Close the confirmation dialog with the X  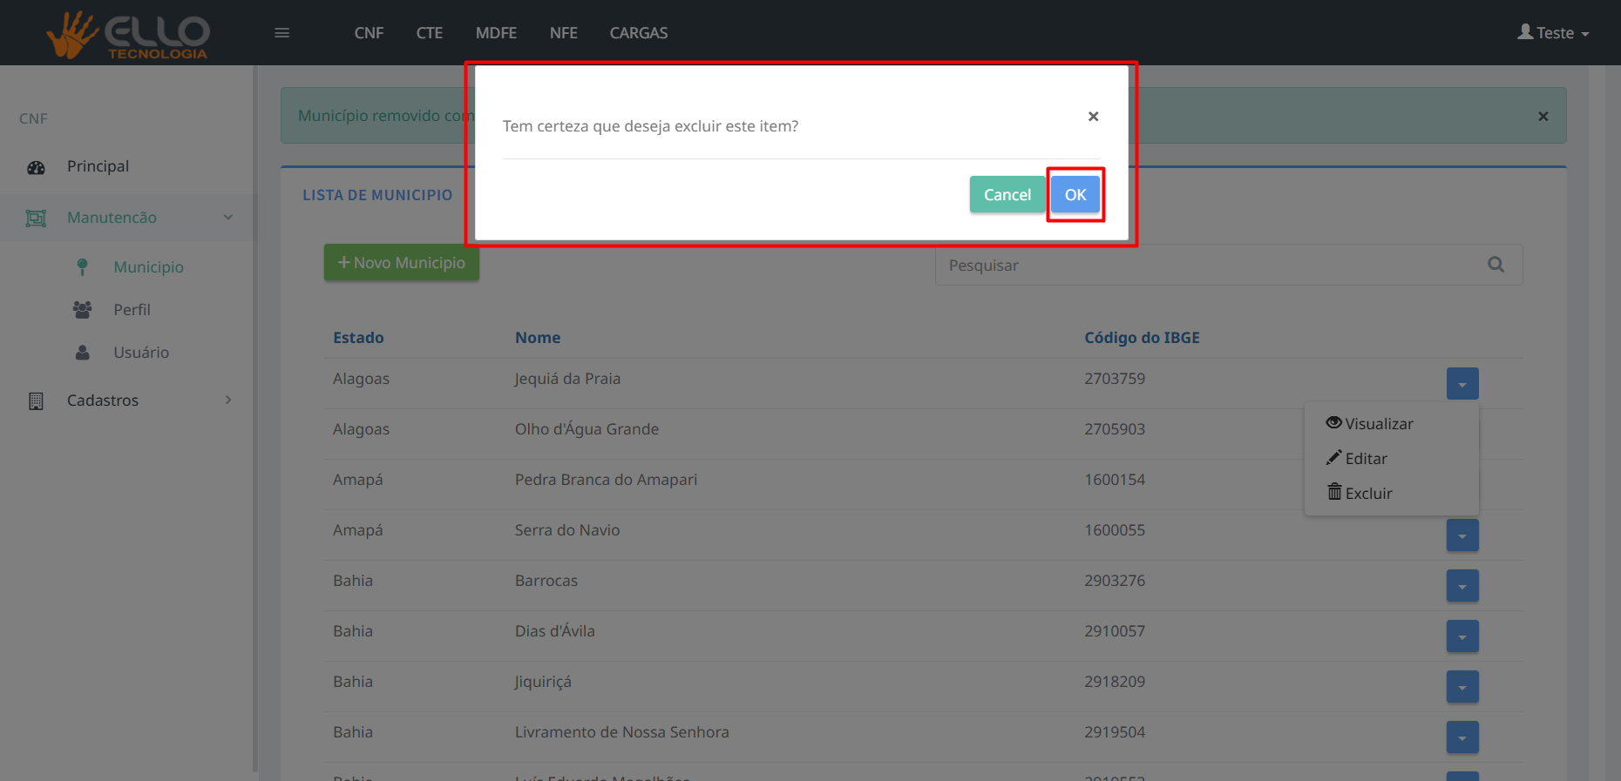1093,117
